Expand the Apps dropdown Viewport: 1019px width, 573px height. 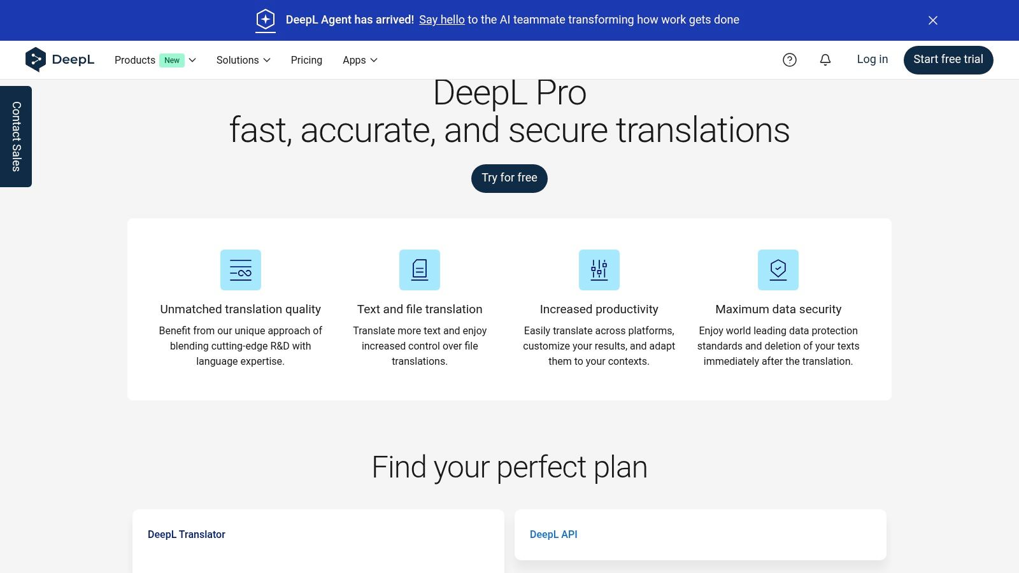[x=360, y=60]
